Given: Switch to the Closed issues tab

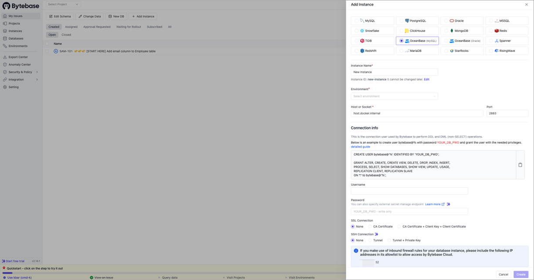Looking at the screenshot, I should (66, 34).
